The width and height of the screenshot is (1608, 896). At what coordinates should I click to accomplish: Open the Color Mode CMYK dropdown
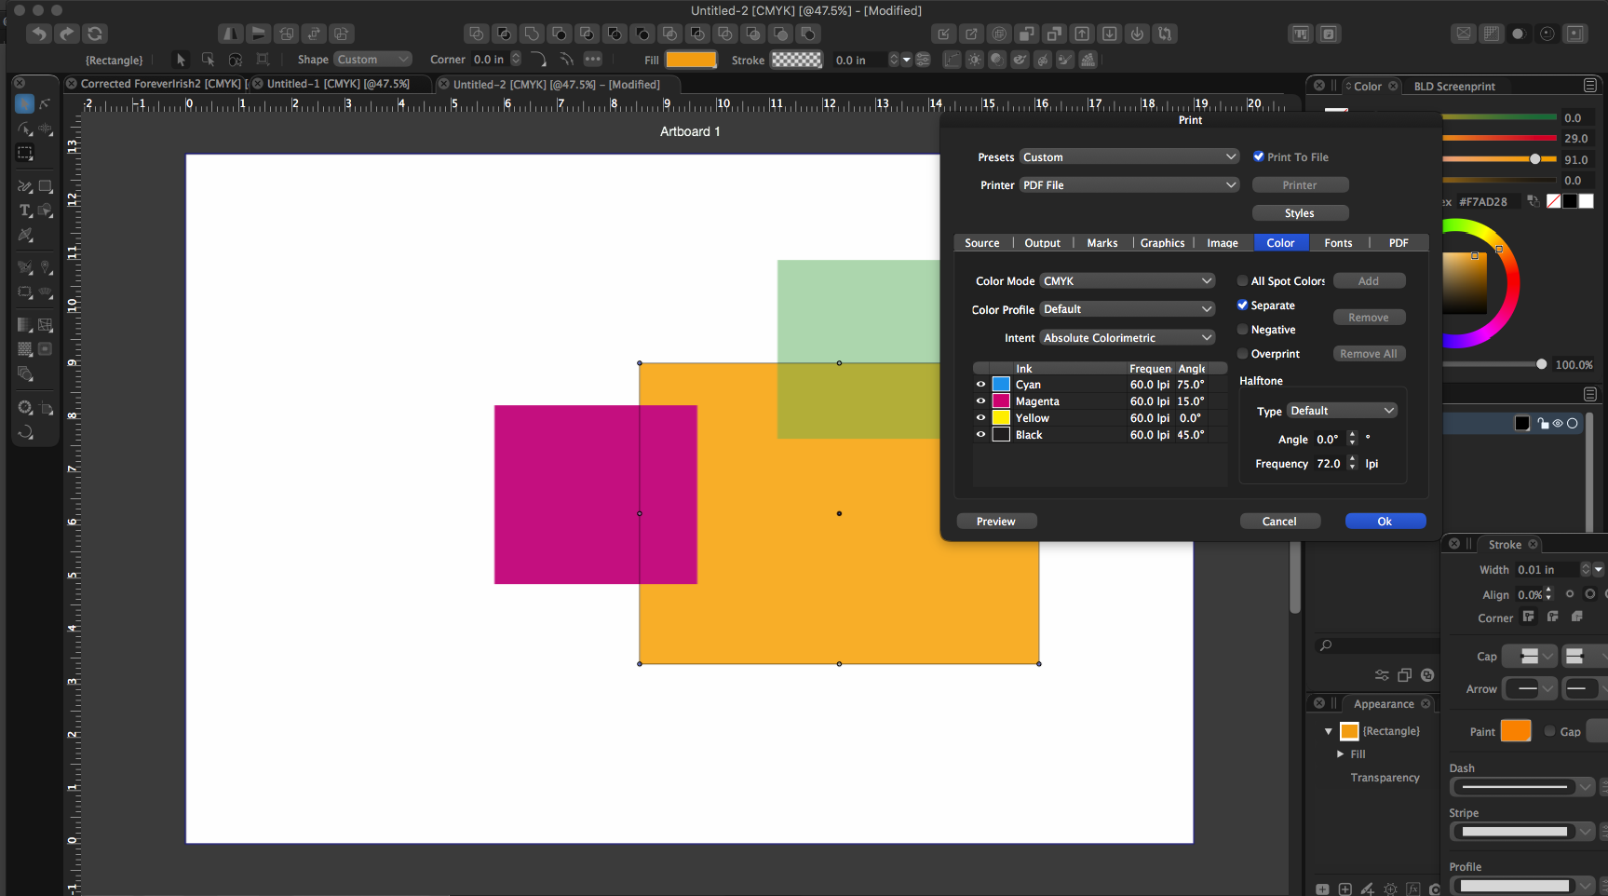point(1127,281)
